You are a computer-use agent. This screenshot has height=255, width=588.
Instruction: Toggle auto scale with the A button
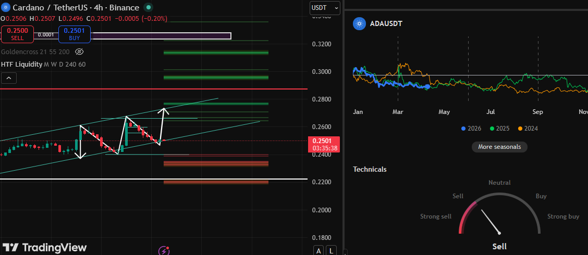[318, 251]
